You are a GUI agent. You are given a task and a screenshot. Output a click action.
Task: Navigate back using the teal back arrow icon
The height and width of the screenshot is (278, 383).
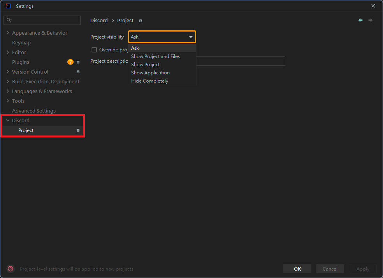(360, 20)
